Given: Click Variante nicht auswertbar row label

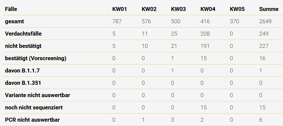Looking at the screenshot, I should coord(37,95).
